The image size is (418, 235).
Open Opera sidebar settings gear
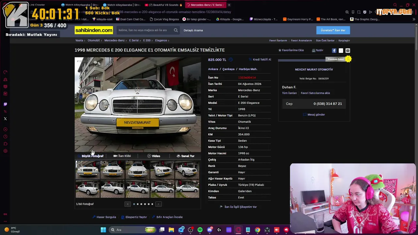tap(5, 151)
